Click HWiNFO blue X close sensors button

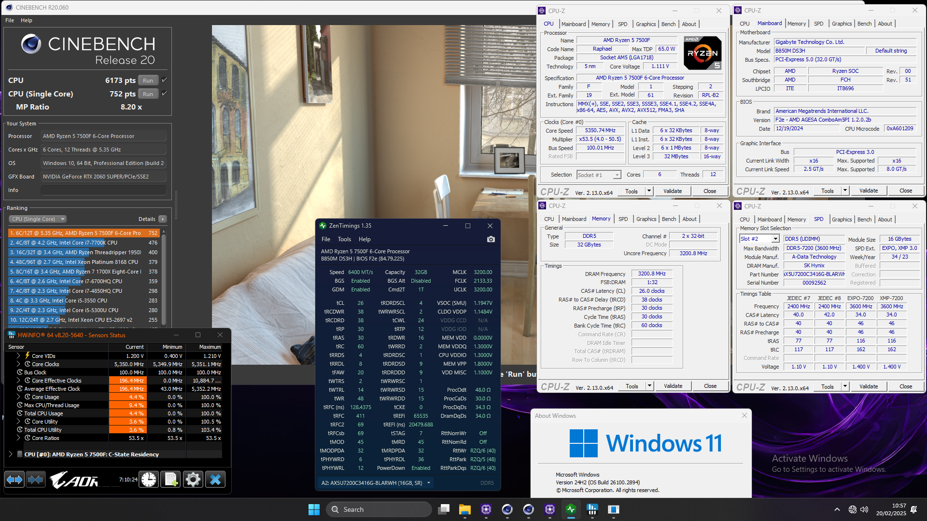[x=215, y=480]
